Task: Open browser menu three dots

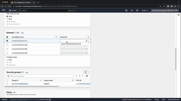Action: 178,6
